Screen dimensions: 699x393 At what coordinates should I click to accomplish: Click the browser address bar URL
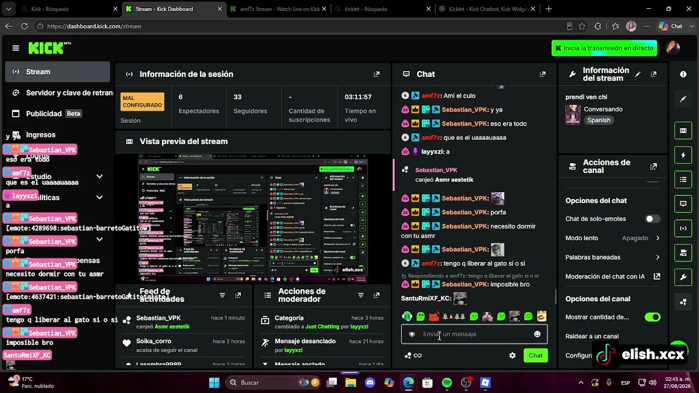(94, 26)
